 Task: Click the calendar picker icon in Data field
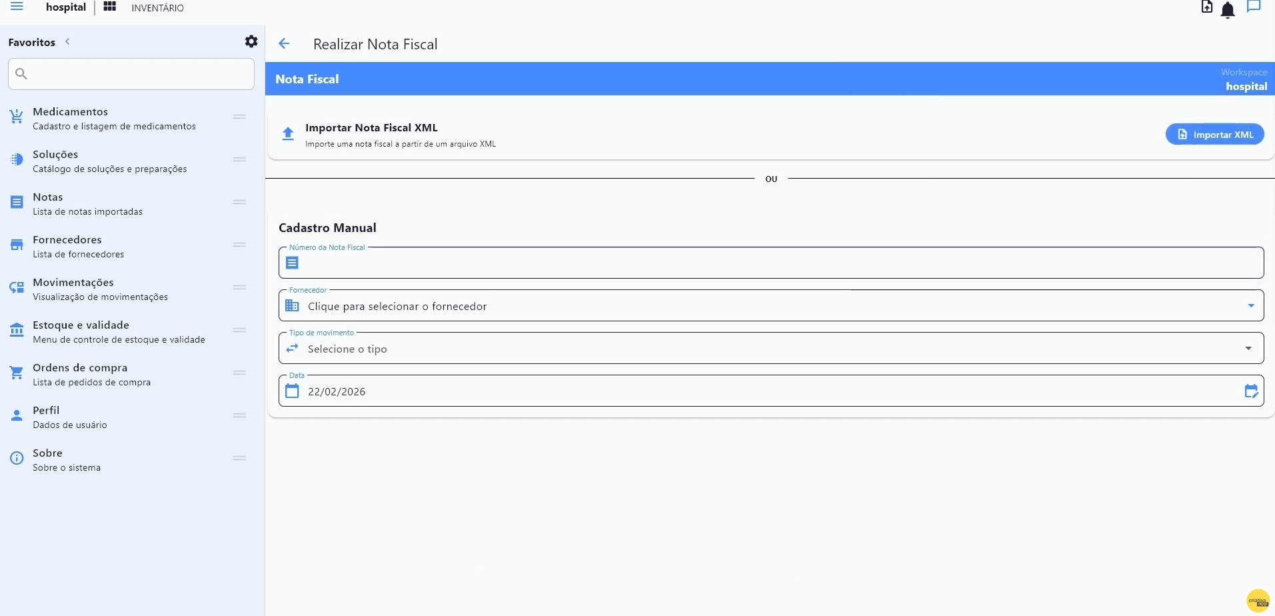coord(1251,391)
